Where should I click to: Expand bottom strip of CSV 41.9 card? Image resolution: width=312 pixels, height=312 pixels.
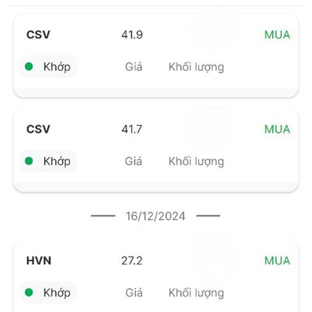(156, 93)
